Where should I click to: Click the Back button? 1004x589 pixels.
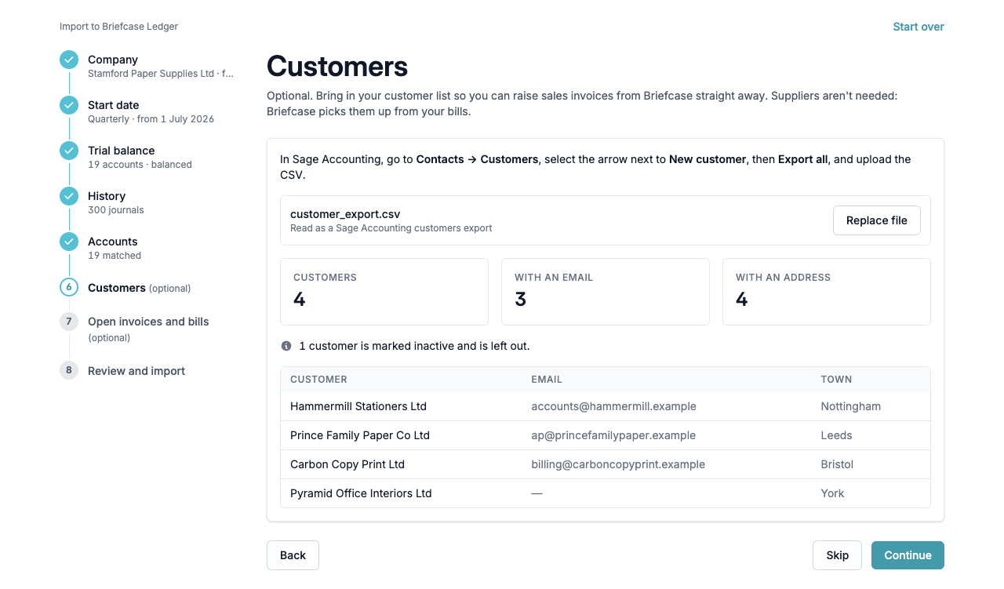coord(293,555)
